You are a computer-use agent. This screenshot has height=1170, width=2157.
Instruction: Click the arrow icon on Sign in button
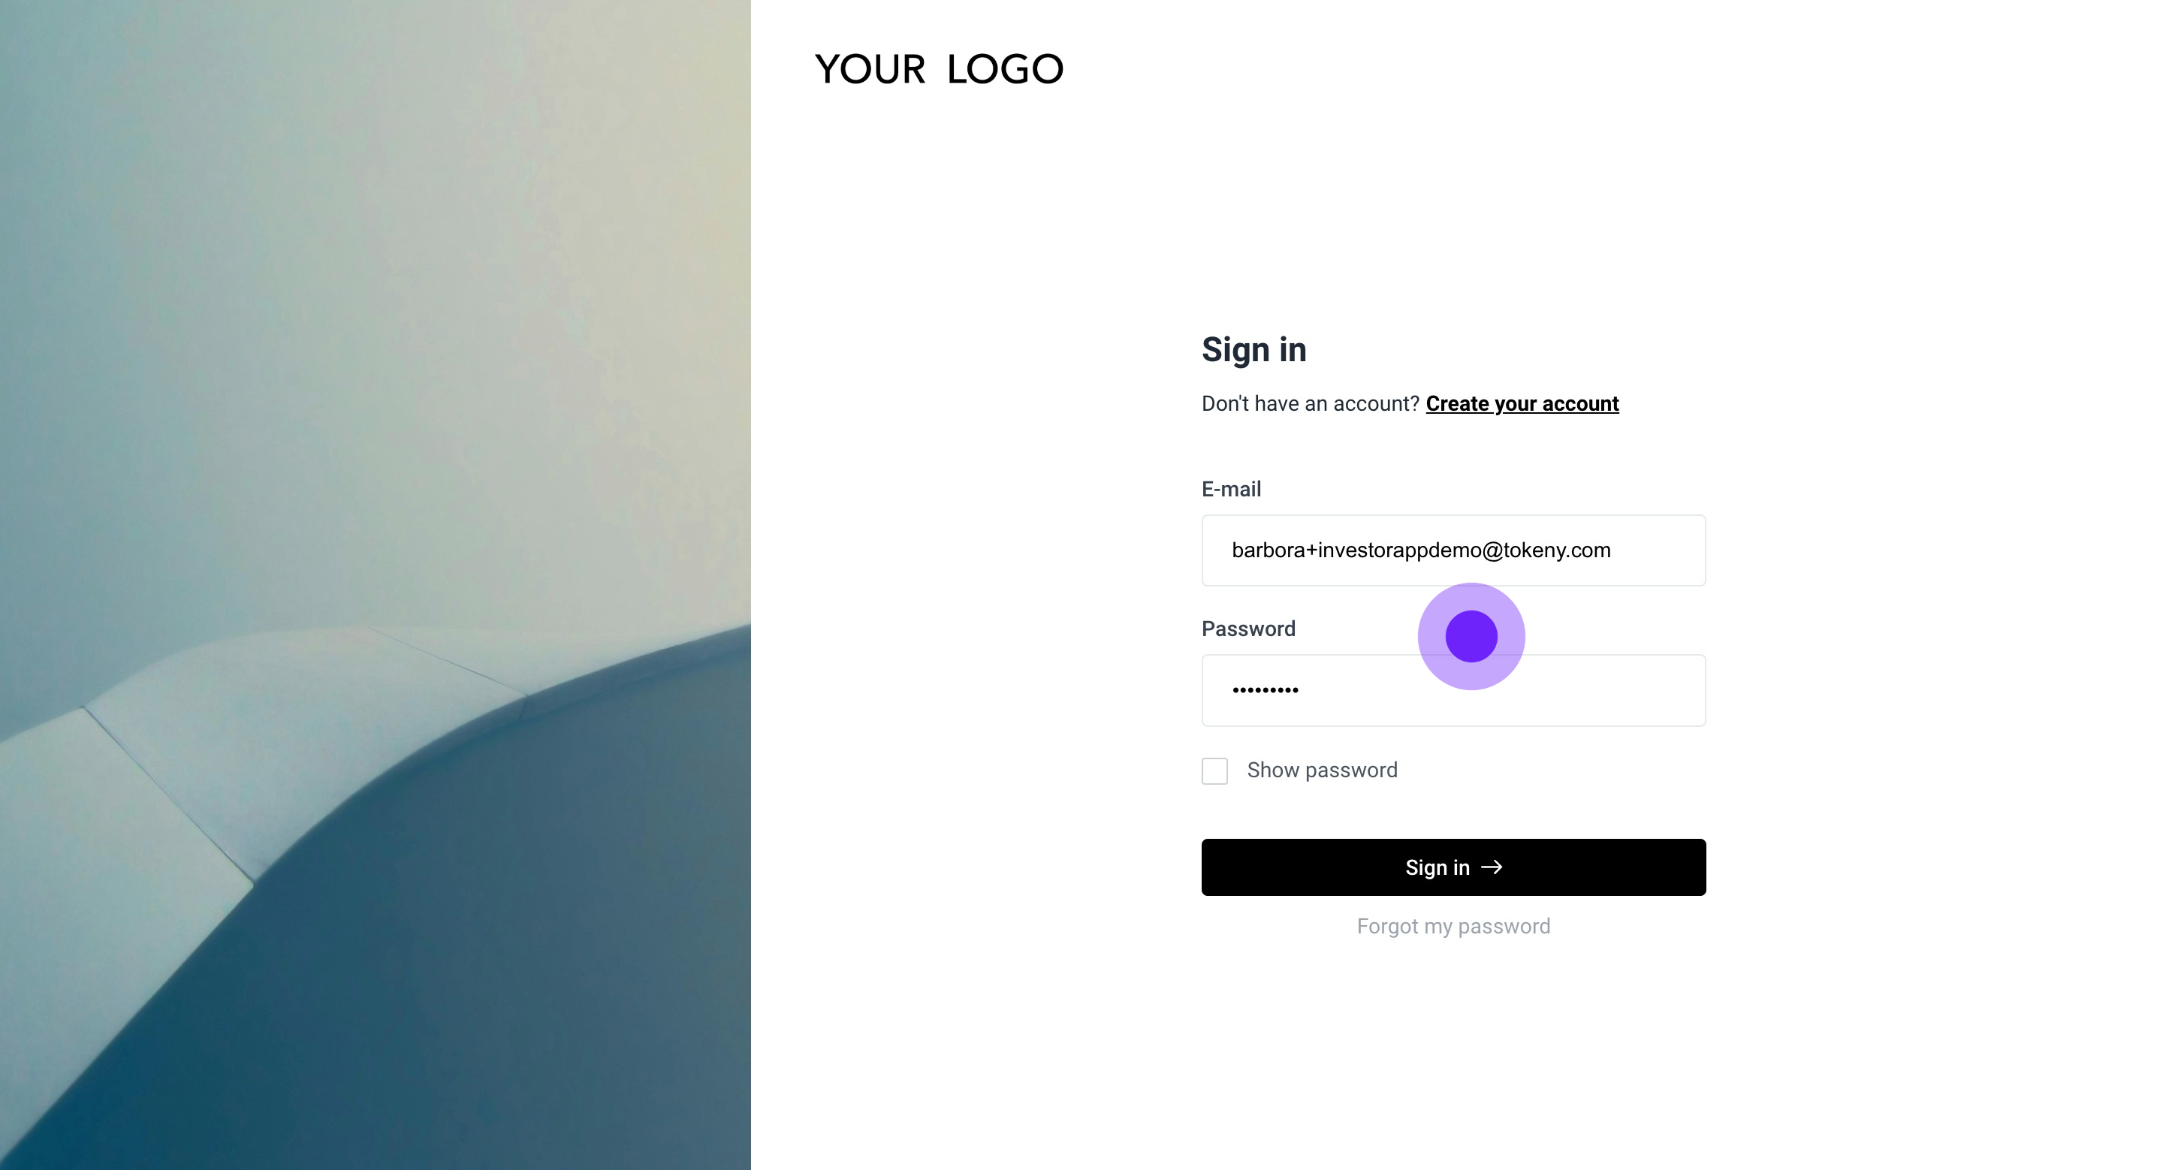pyautogui.click(x=1492, y=867)
